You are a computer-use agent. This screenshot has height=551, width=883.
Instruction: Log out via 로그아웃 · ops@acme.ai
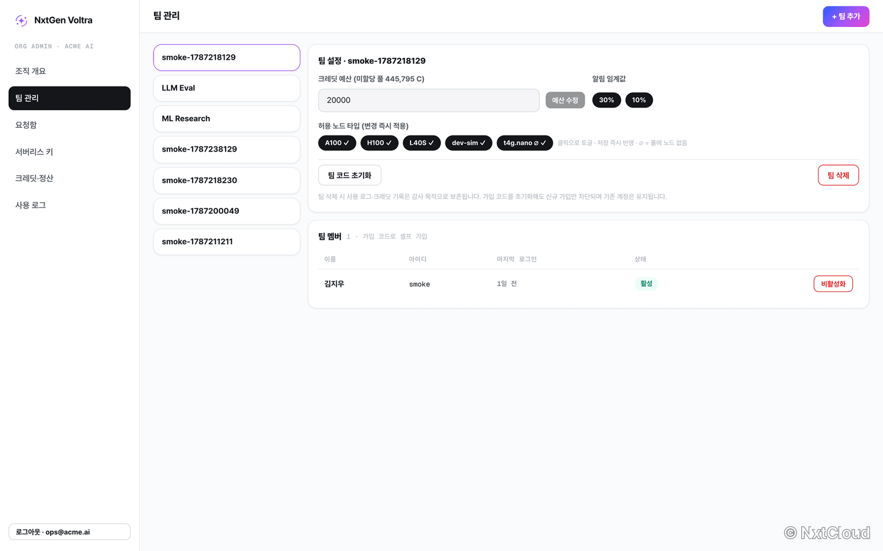[x=70, y=532]
